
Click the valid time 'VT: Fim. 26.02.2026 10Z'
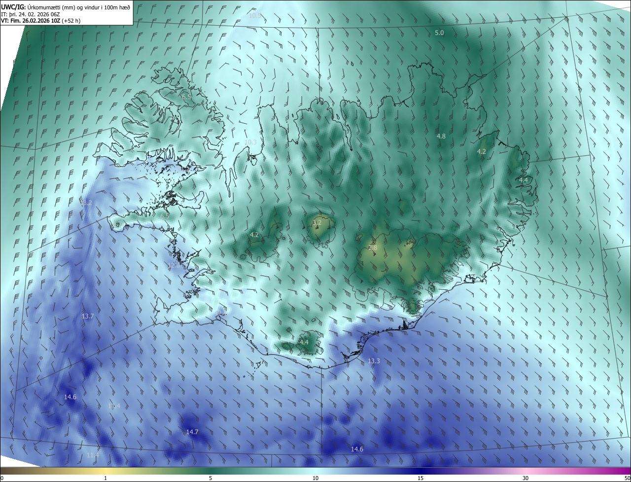coord(31,21)
